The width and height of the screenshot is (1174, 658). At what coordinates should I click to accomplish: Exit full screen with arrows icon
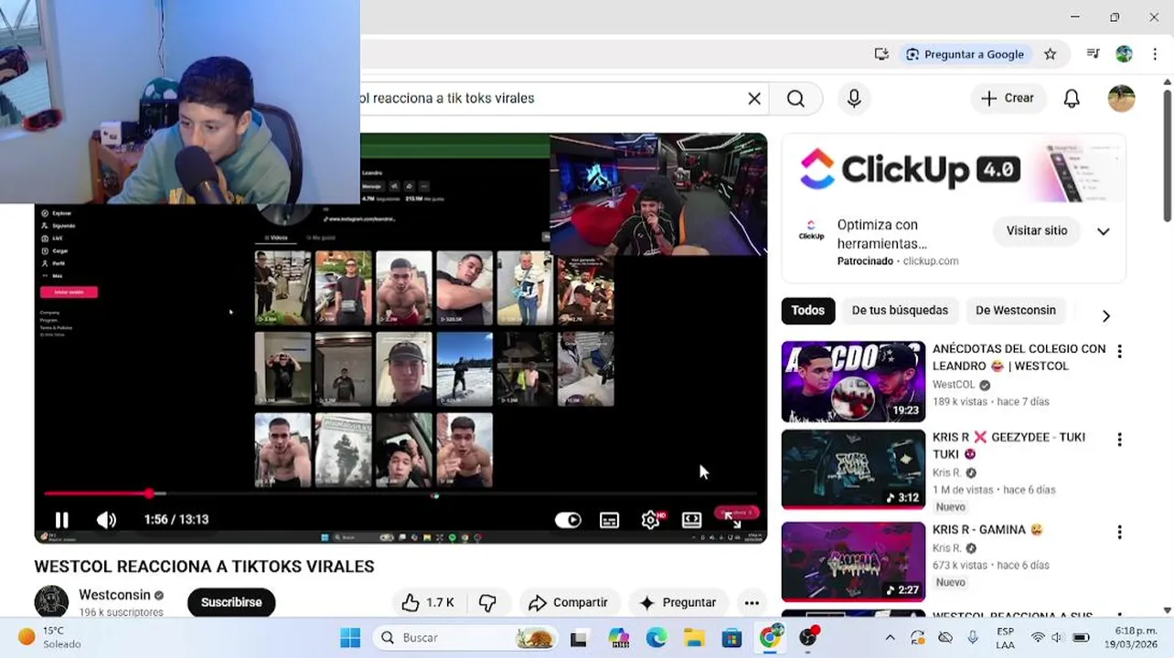(x=733, y=520)
